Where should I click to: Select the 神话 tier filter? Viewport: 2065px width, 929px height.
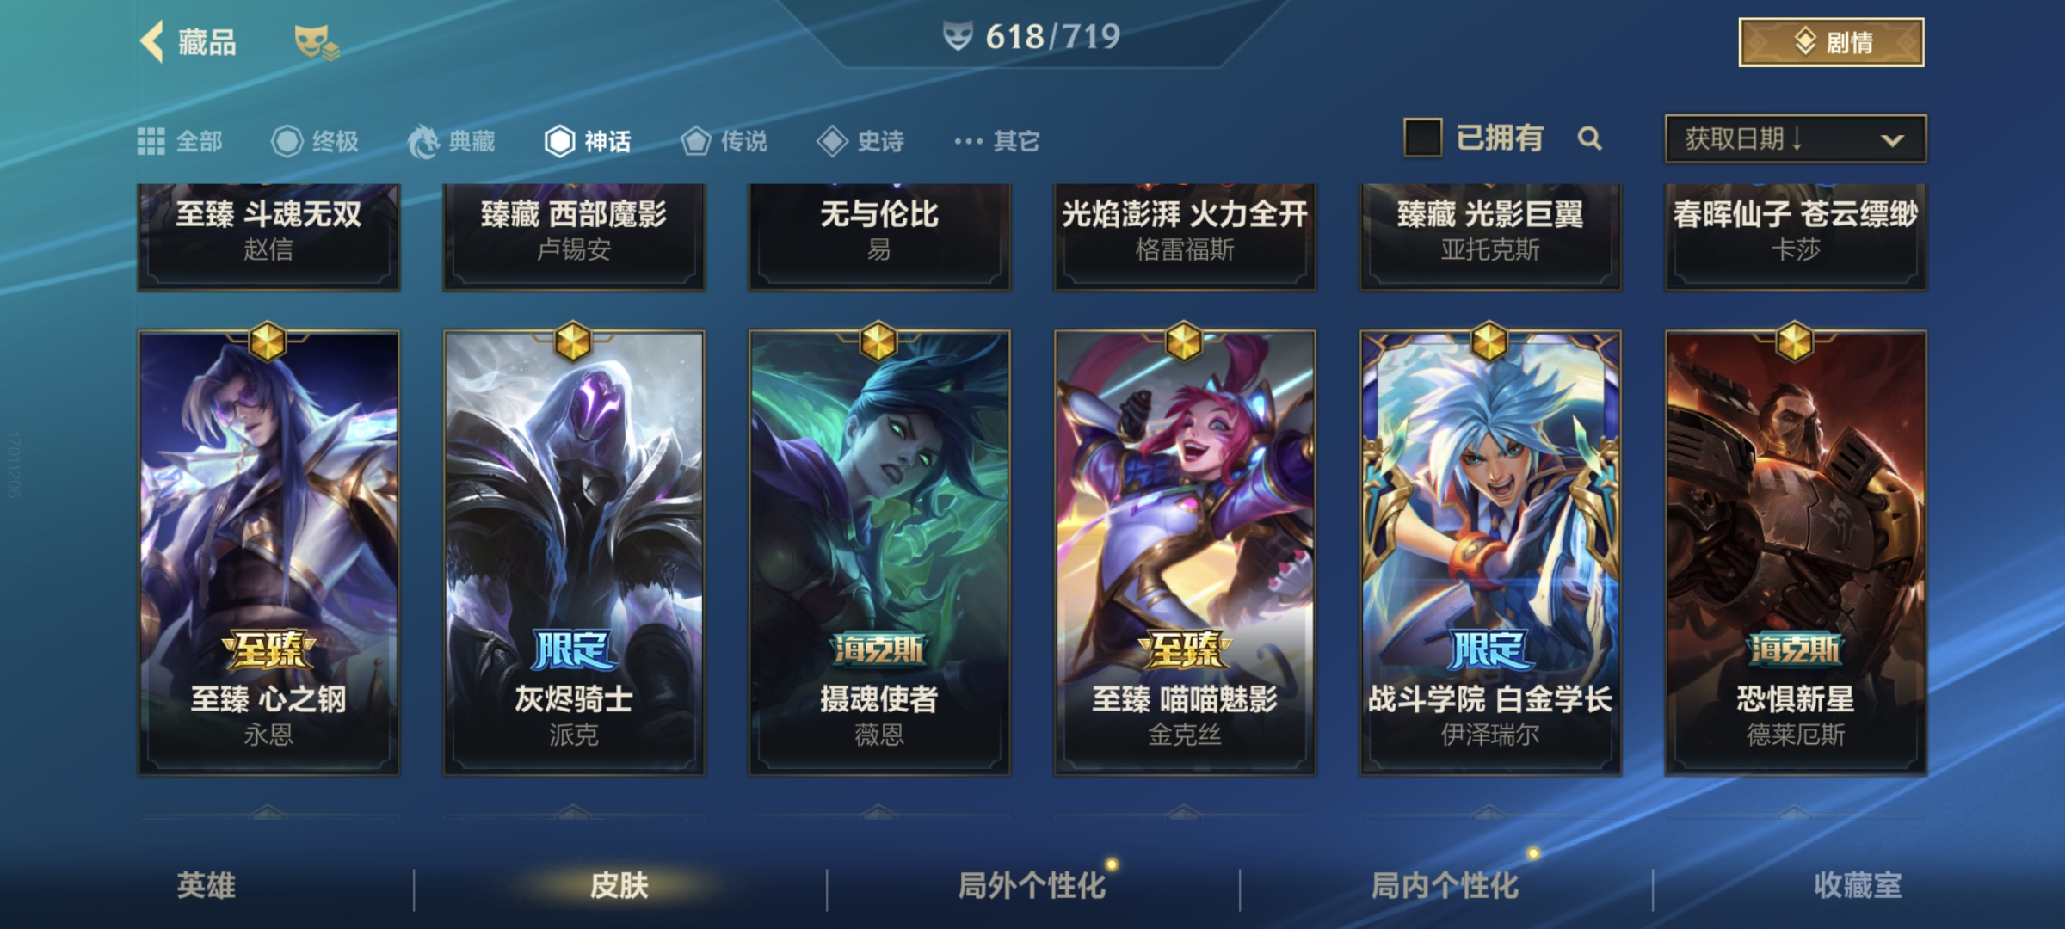point(588,141)
